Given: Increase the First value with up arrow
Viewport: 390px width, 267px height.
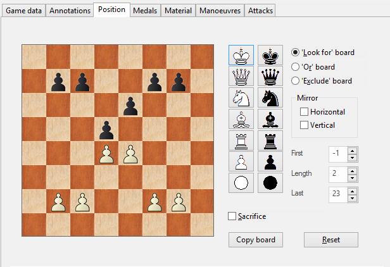Looking at the screenshot, I should coord(353,151).
